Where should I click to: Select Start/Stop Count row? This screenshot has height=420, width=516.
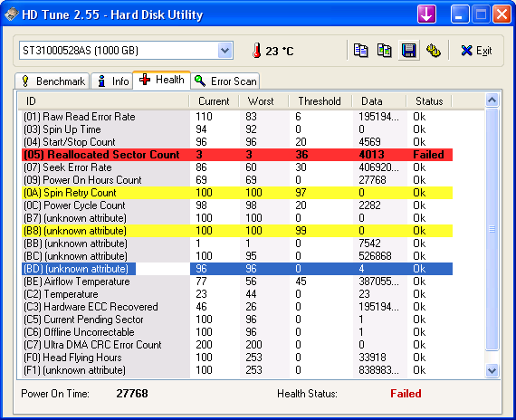coord(237,142)
